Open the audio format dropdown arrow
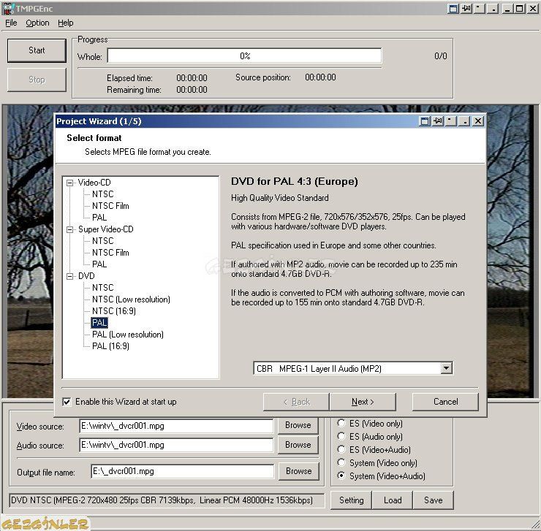 [446, 368]
